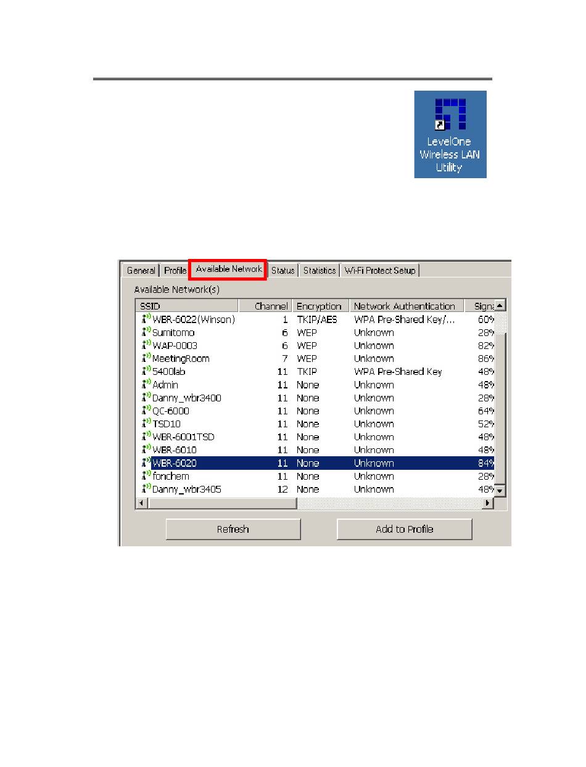This screenshot has width=586, height=767.
Task: Click the signal icon beside 5400lab
Action: (x=146, y=371)
